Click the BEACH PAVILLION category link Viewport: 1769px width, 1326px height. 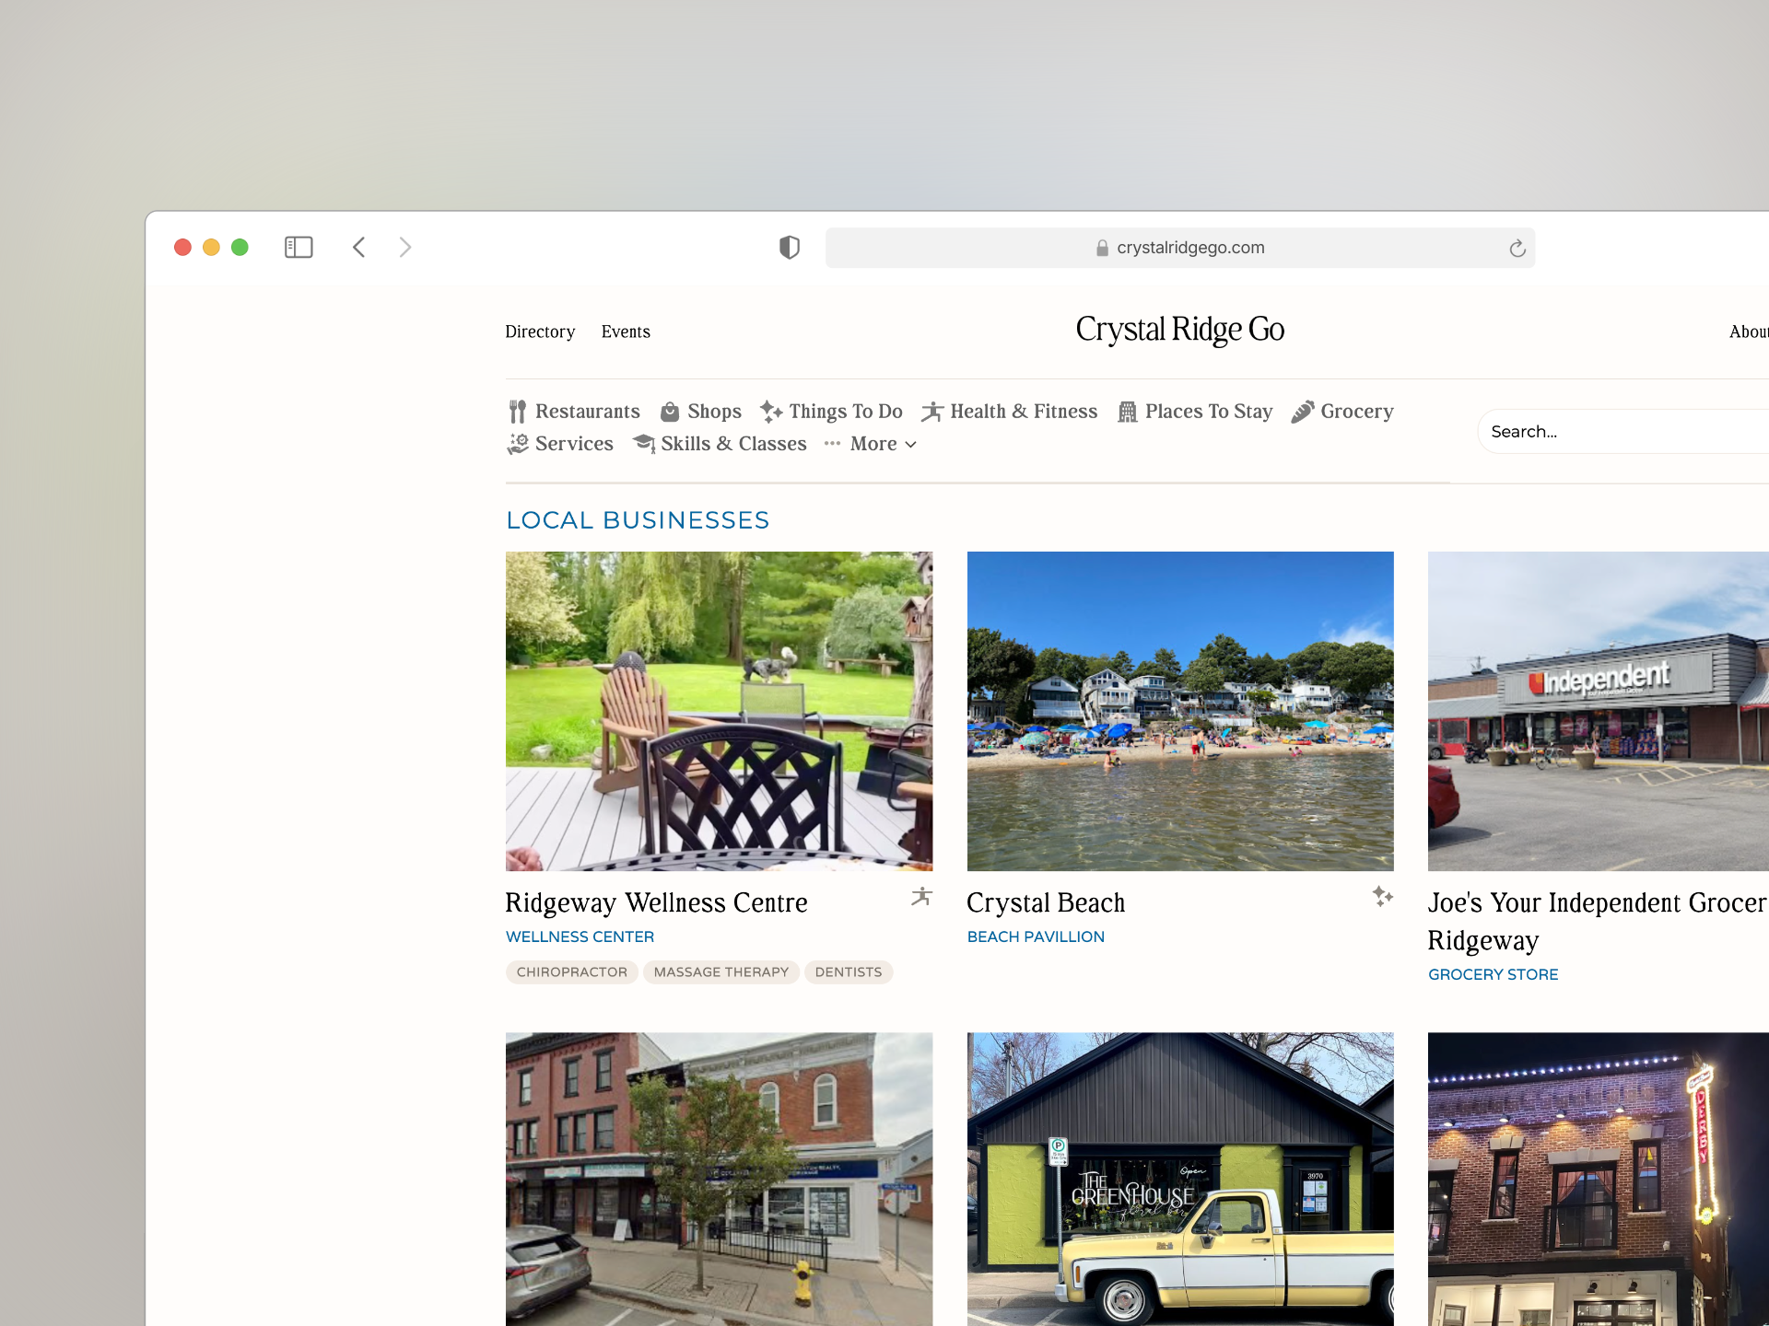coord(1036,936)
